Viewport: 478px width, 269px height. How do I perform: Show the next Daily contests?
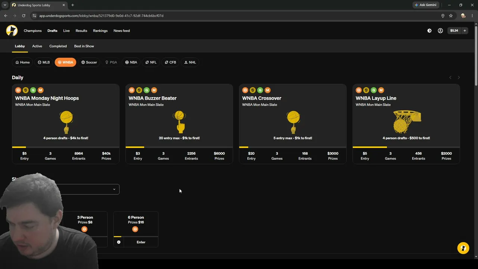click(459, 77)
